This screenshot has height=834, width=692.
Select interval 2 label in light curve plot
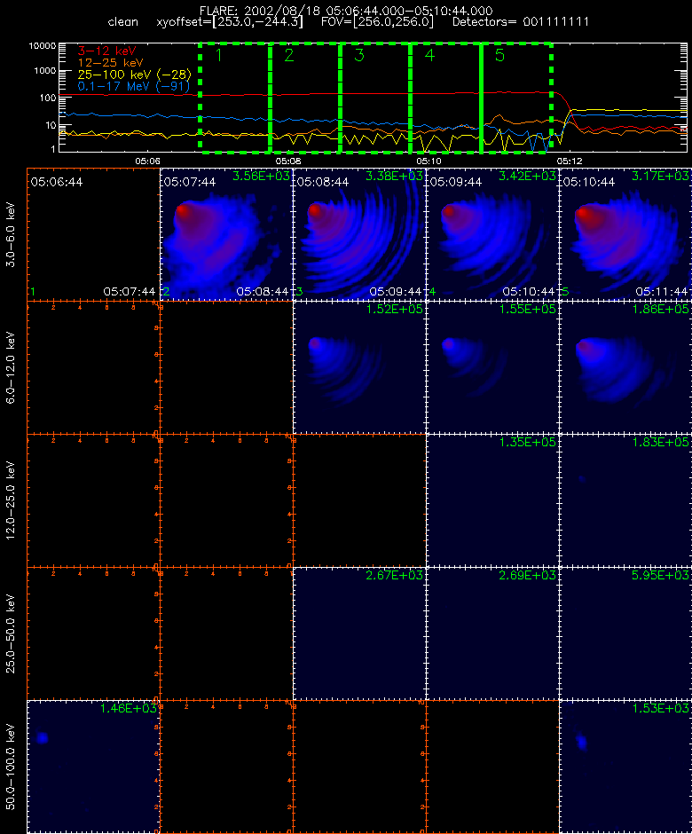click(x=289, y=55)
